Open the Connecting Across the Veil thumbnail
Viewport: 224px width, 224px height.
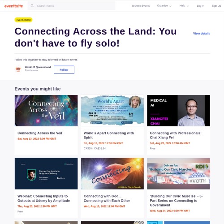point(46,111)
